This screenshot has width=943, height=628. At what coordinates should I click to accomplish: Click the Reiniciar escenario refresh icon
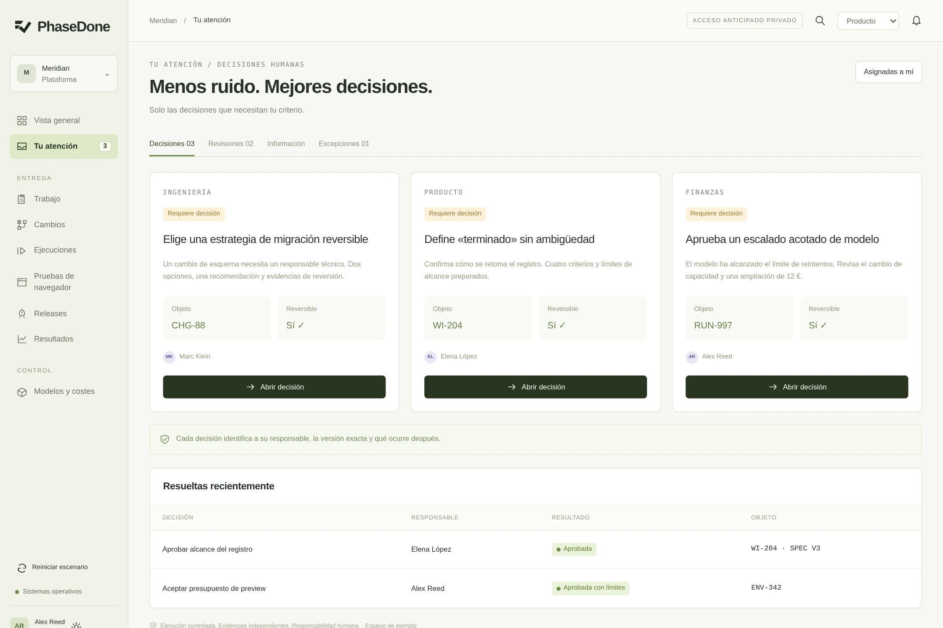tap(22, 568)
